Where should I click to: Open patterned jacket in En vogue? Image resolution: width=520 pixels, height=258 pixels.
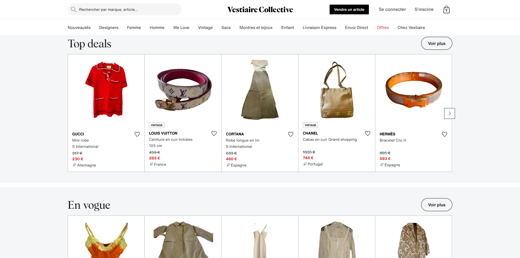tap(414, 240)
